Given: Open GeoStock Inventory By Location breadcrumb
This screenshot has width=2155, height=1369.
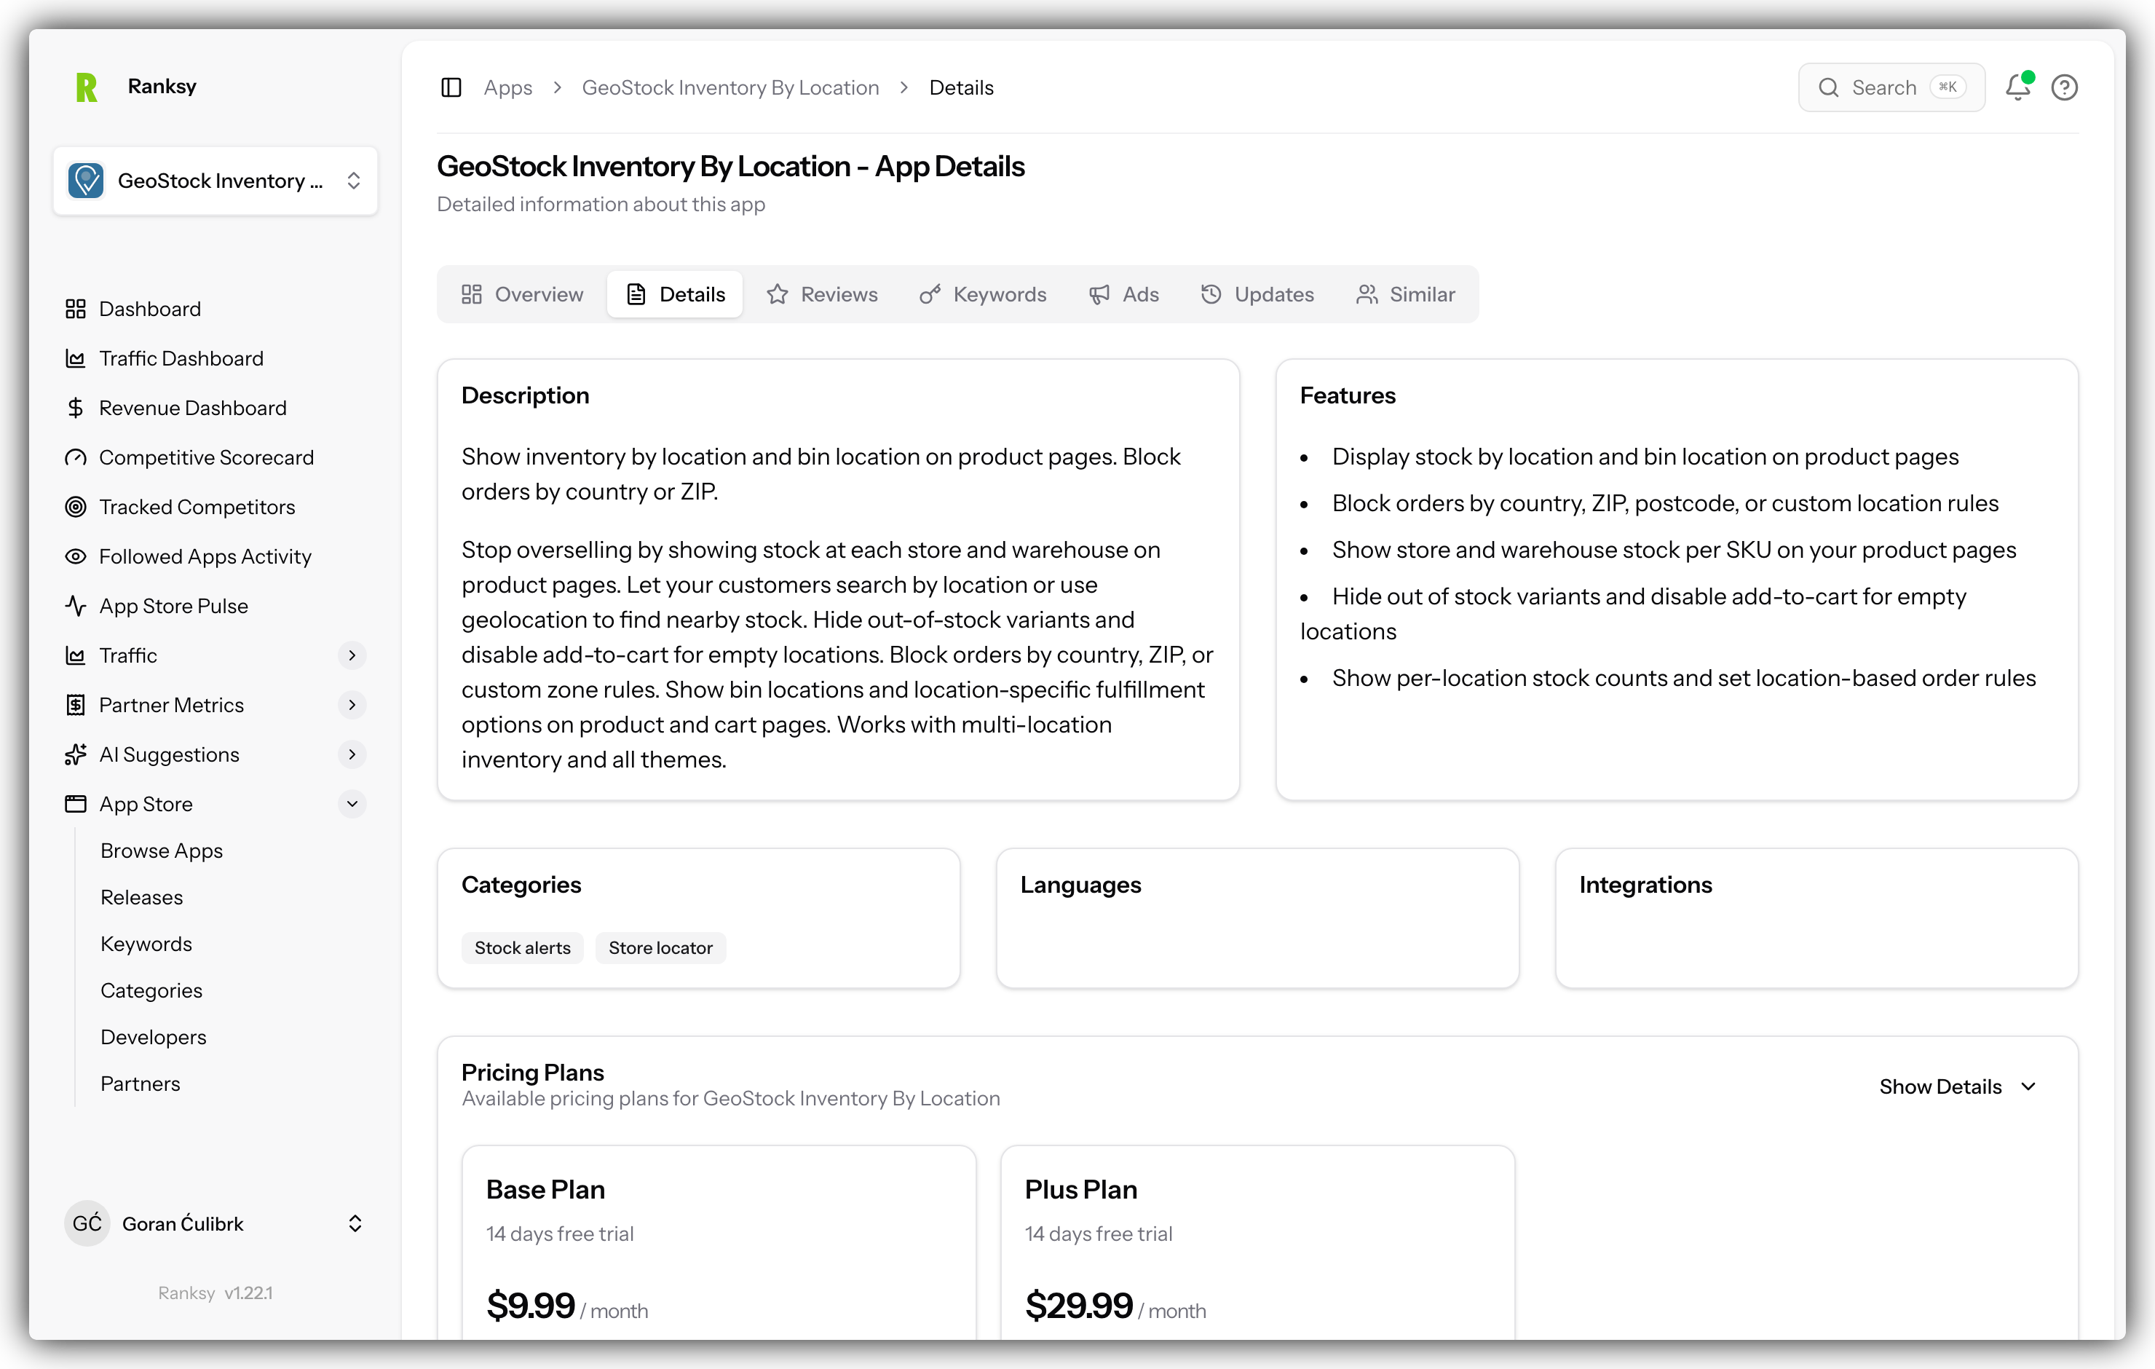Looking at the screenshot, I should tap(730, 87).
